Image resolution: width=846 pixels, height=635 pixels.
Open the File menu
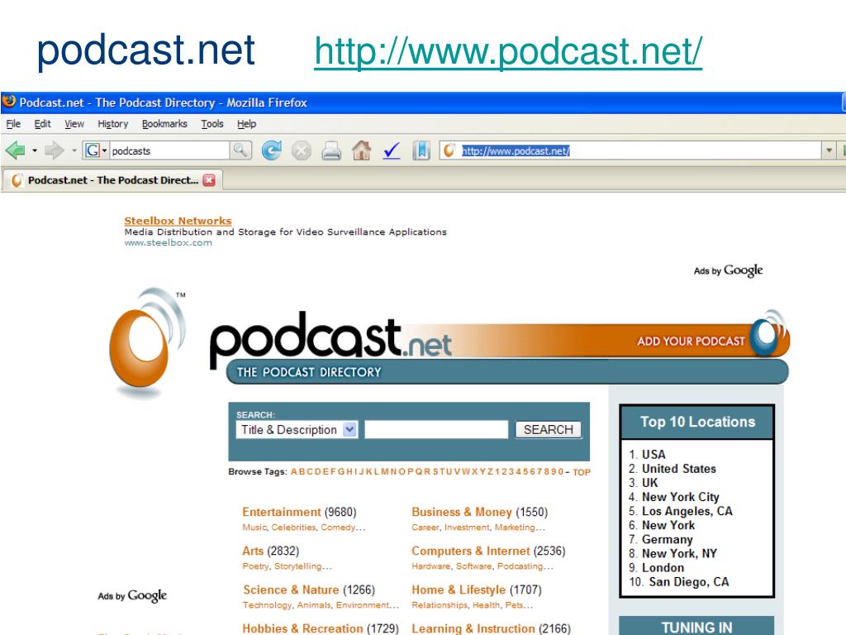coord(13,124)
